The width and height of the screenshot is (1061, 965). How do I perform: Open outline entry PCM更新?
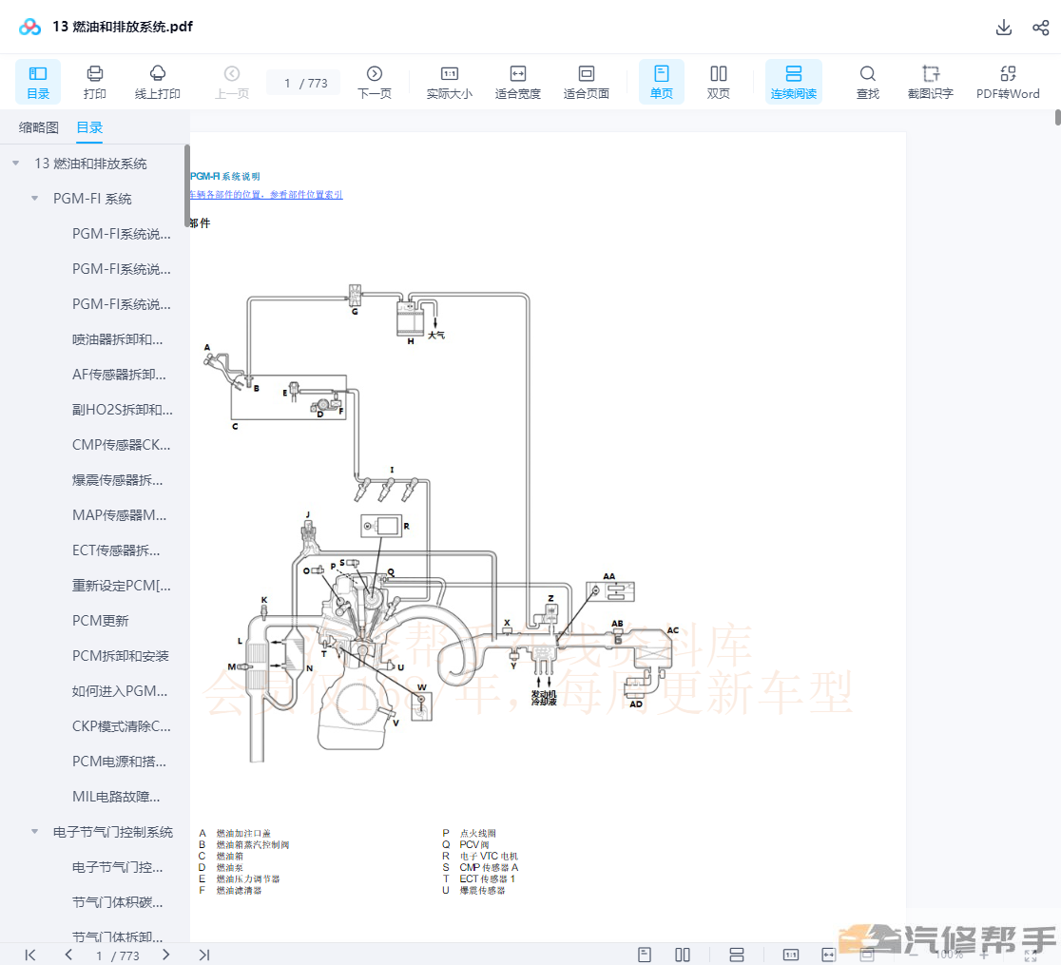point(100,621)
